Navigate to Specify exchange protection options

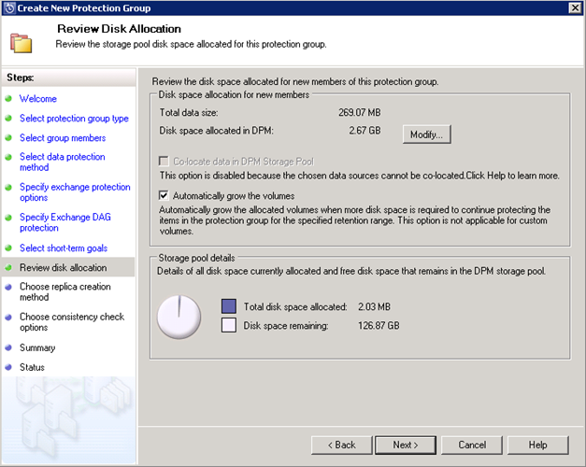tap(75, 192)
